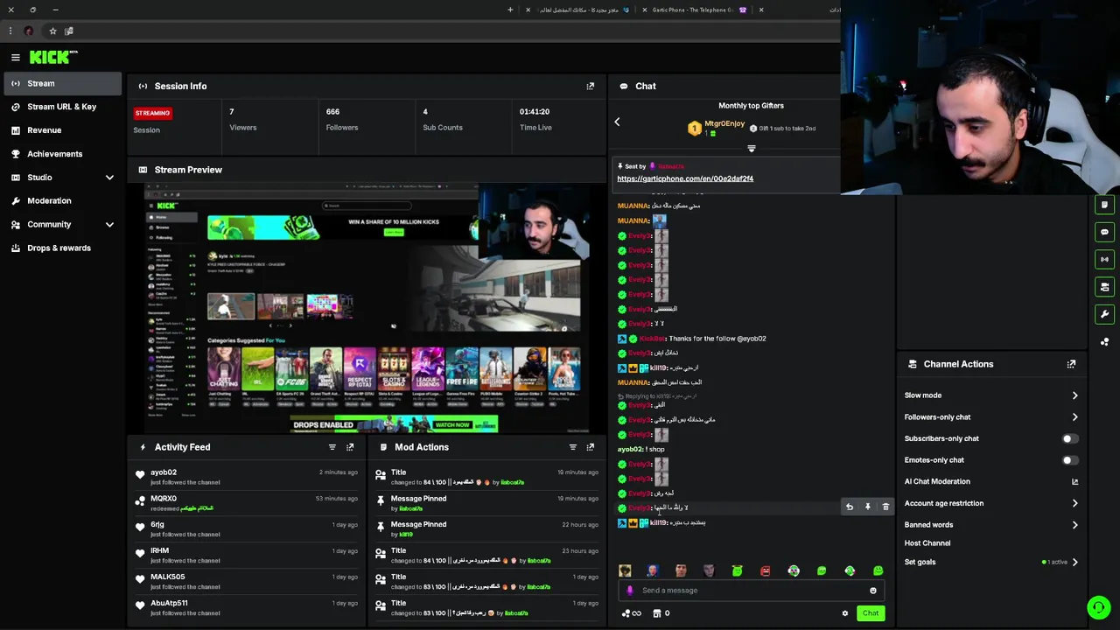Click the KICK logo
Viewport: 1120px width, 630px height.
click(53, 57)
